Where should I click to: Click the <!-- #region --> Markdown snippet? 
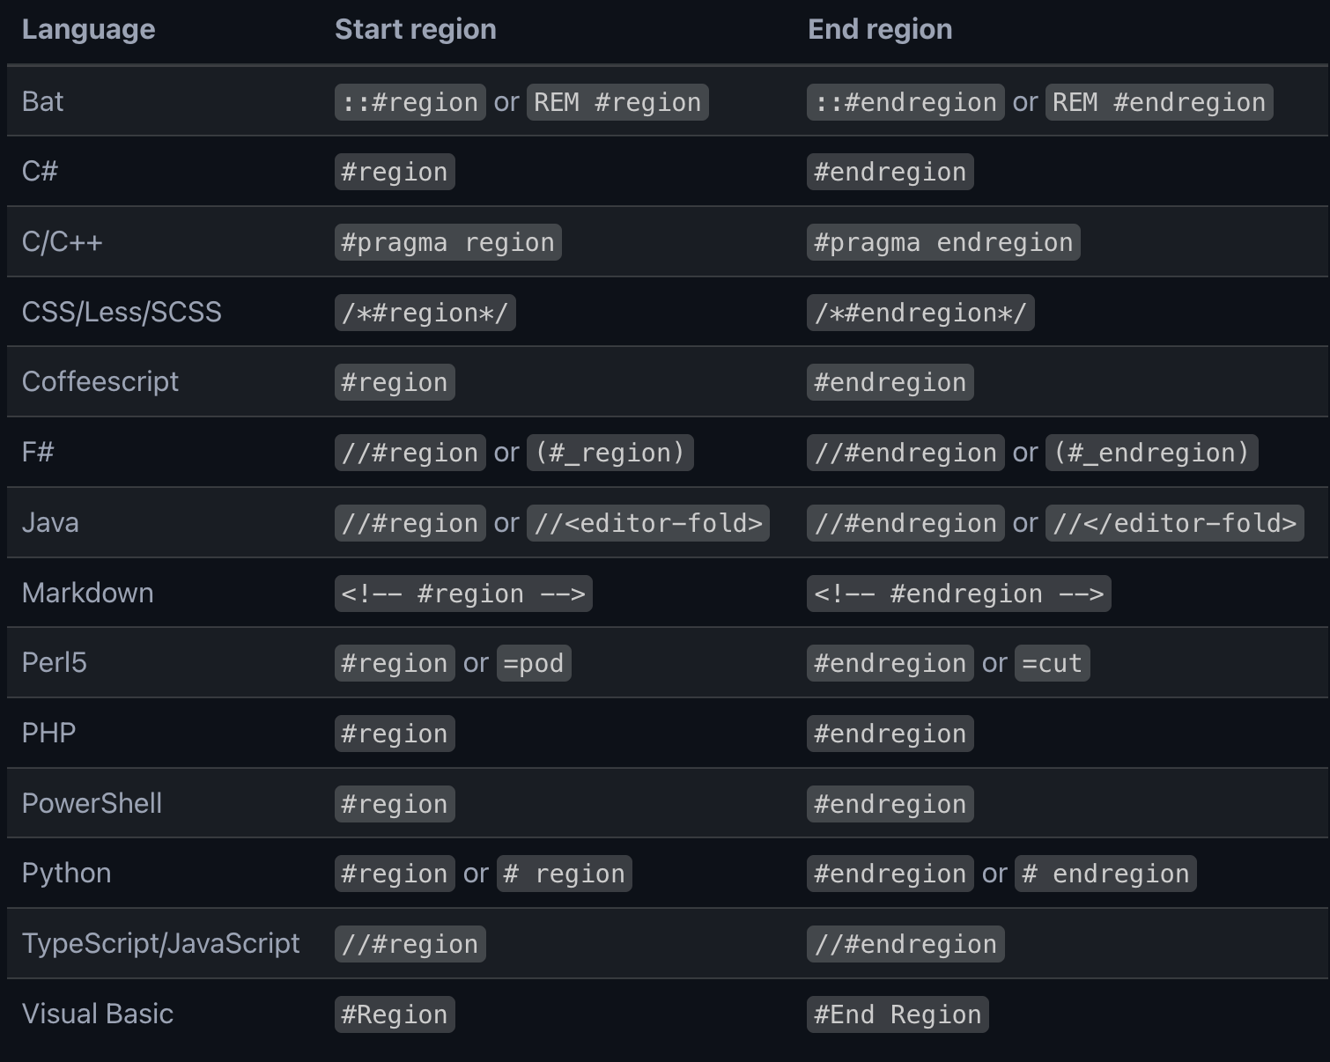[462, 594]
